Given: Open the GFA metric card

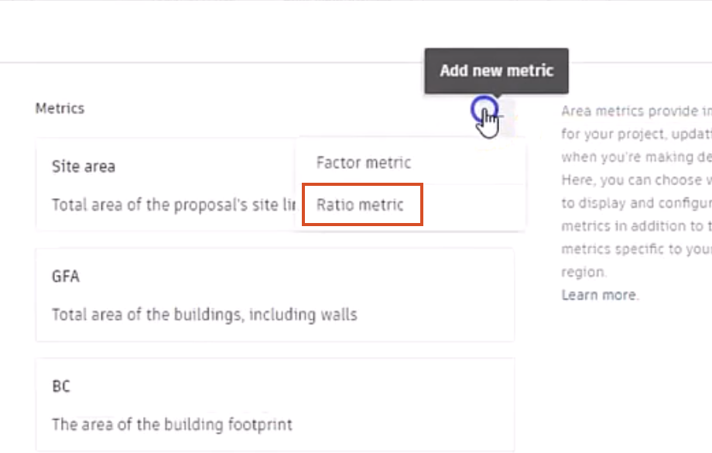Looking at the screenshot, I should pyautogui.click(x=276, y=295).
